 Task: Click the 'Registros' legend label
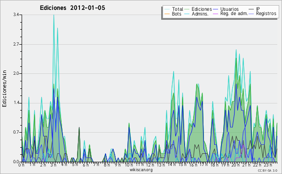(x=266, y=14)
